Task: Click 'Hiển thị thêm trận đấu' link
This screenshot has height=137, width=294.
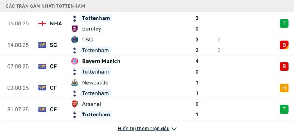Action: pos(143,129)
